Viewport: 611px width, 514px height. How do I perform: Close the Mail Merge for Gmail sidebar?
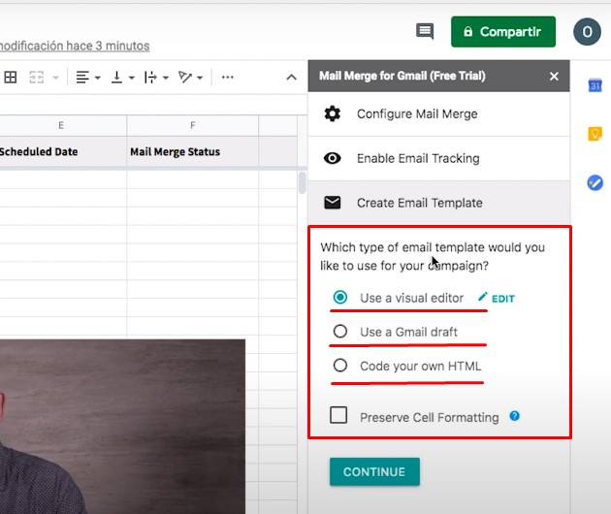coord(554,76)
